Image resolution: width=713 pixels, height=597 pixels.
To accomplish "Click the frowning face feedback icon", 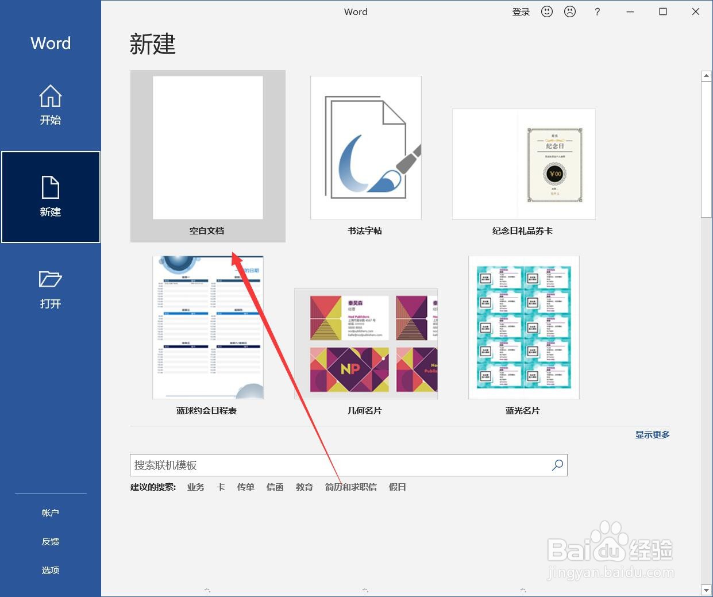I will tap(570, 11).
